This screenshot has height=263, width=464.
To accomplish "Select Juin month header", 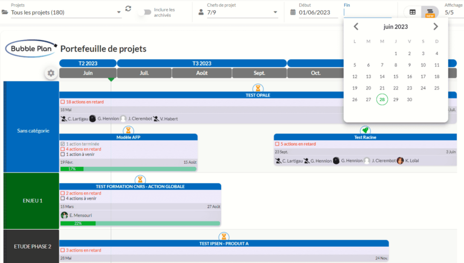I will (88, 73).
